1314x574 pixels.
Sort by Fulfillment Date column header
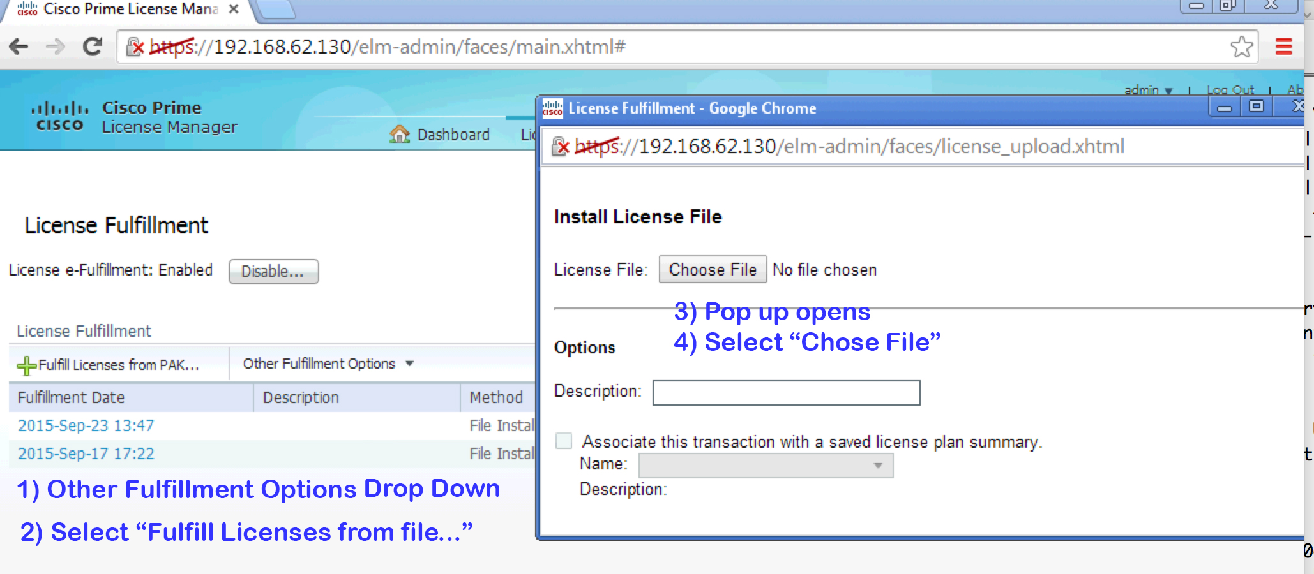click(131, 397)
